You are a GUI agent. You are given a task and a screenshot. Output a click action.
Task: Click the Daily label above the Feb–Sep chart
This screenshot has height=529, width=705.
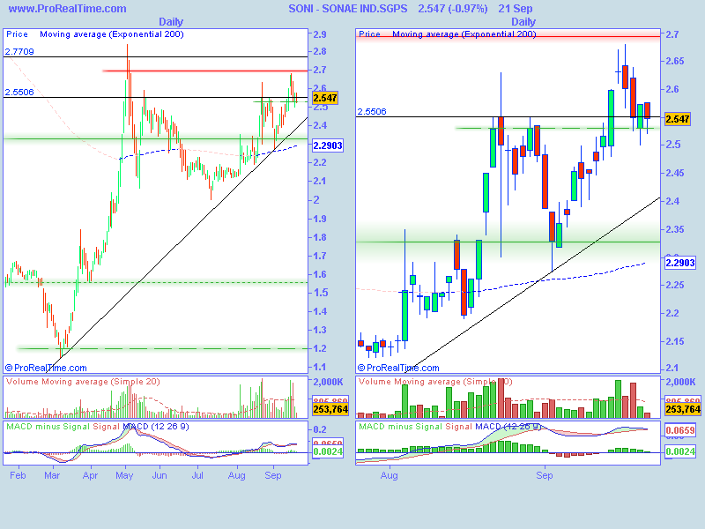pos(171,21)
